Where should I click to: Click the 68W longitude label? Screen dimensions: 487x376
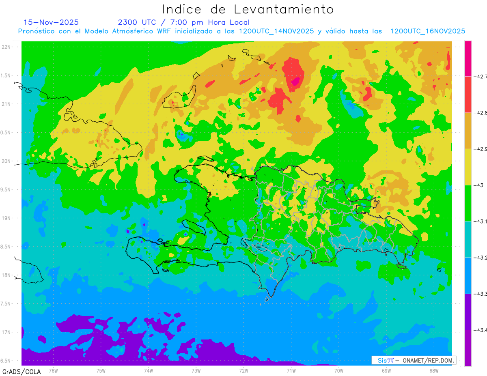pos(433,370)
